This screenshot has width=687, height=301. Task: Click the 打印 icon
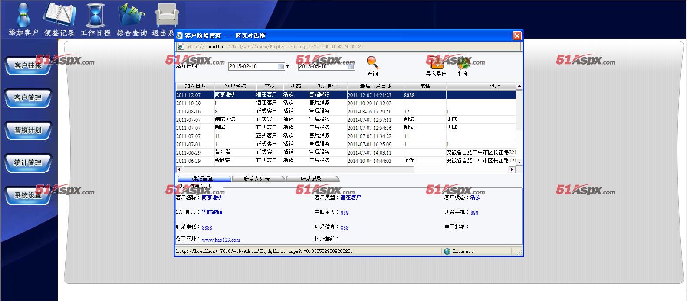pos(463,63)
